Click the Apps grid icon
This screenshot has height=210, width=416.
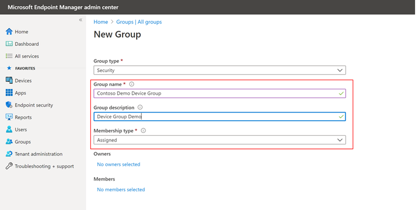click(9, 93)
